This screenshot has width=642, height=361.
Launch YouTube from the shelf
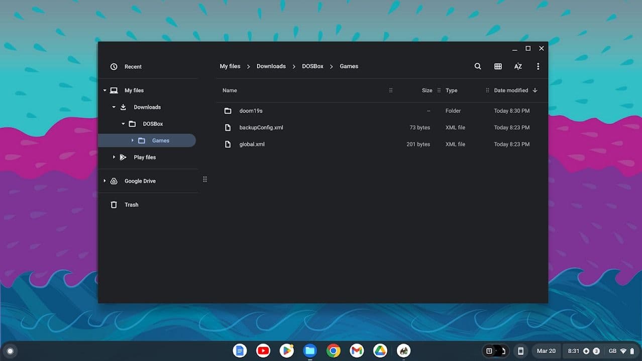point(263,350)
